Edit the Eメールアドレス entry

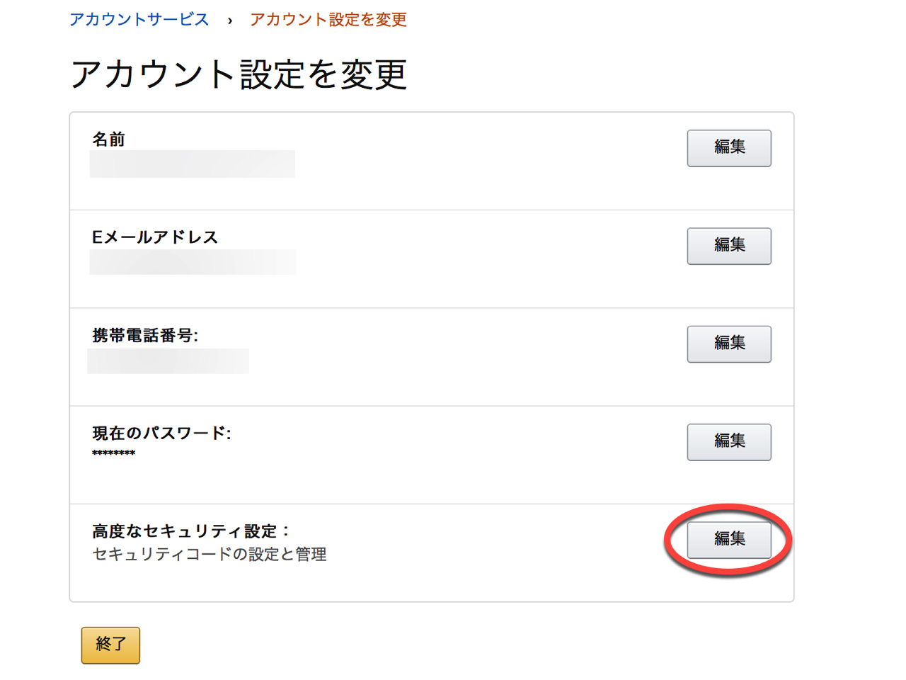(x=729, y=246)
